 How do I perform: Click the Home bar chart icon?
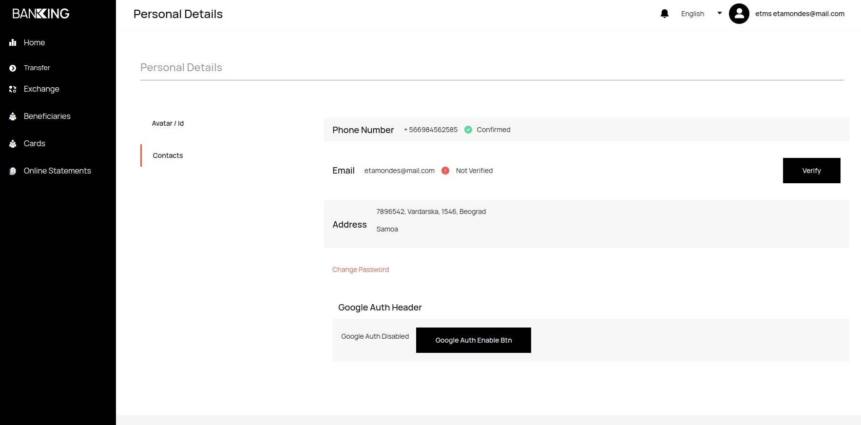[13, 42]
